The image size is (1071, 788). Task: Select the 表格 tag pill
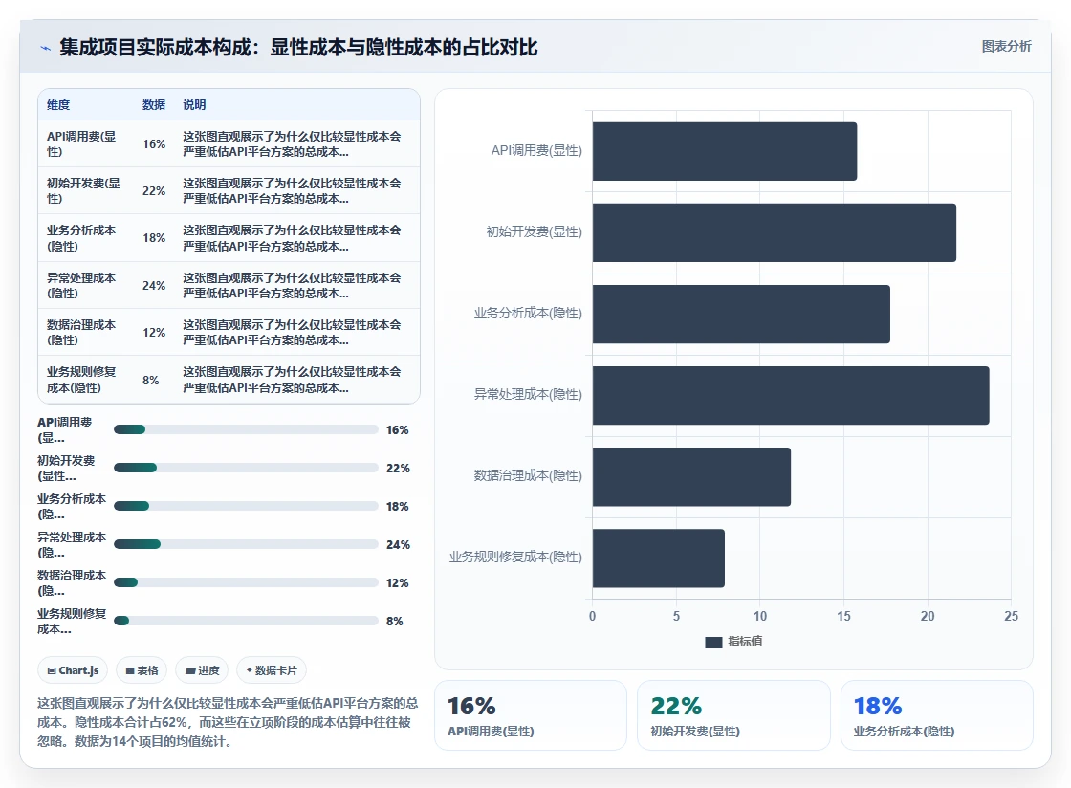[142, 670]
